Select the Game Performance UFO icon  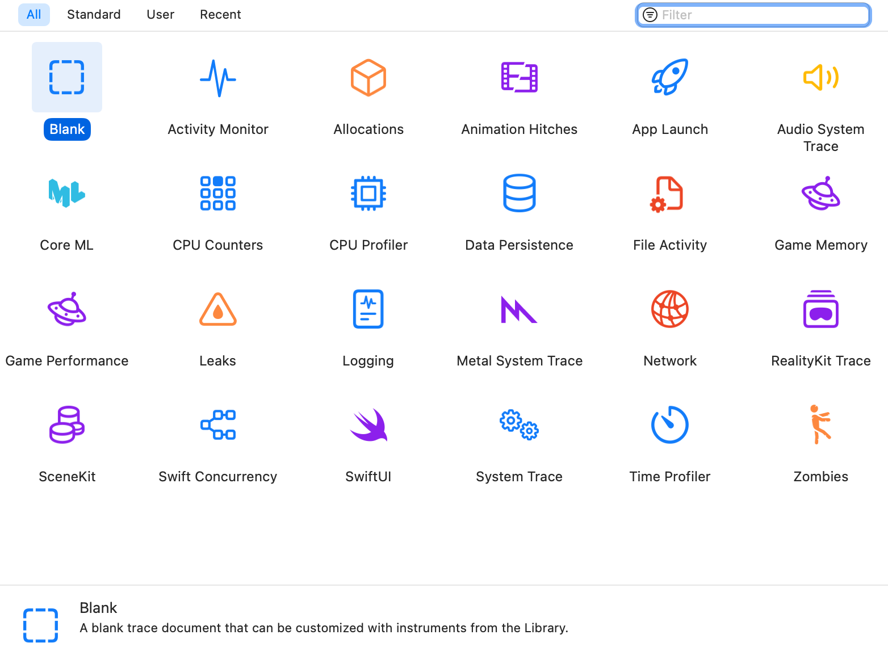pos(67,309)
